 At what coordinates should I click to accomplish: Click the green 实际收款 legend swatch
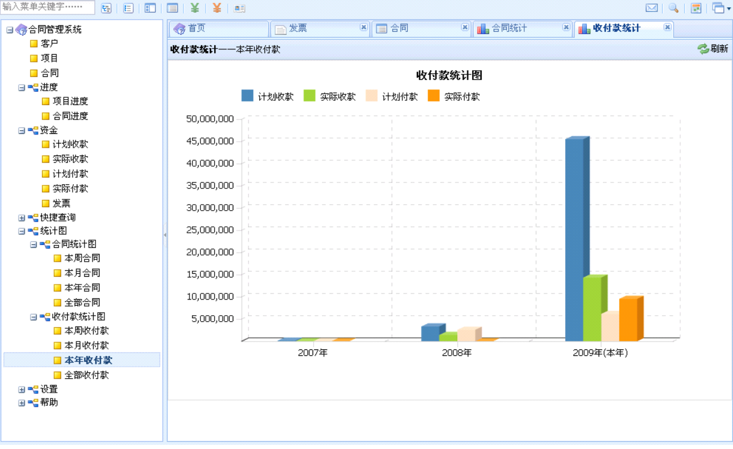310,95
